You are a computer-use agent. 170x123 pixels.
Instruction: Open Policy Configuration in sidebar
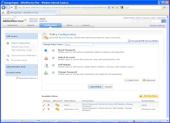21,43
